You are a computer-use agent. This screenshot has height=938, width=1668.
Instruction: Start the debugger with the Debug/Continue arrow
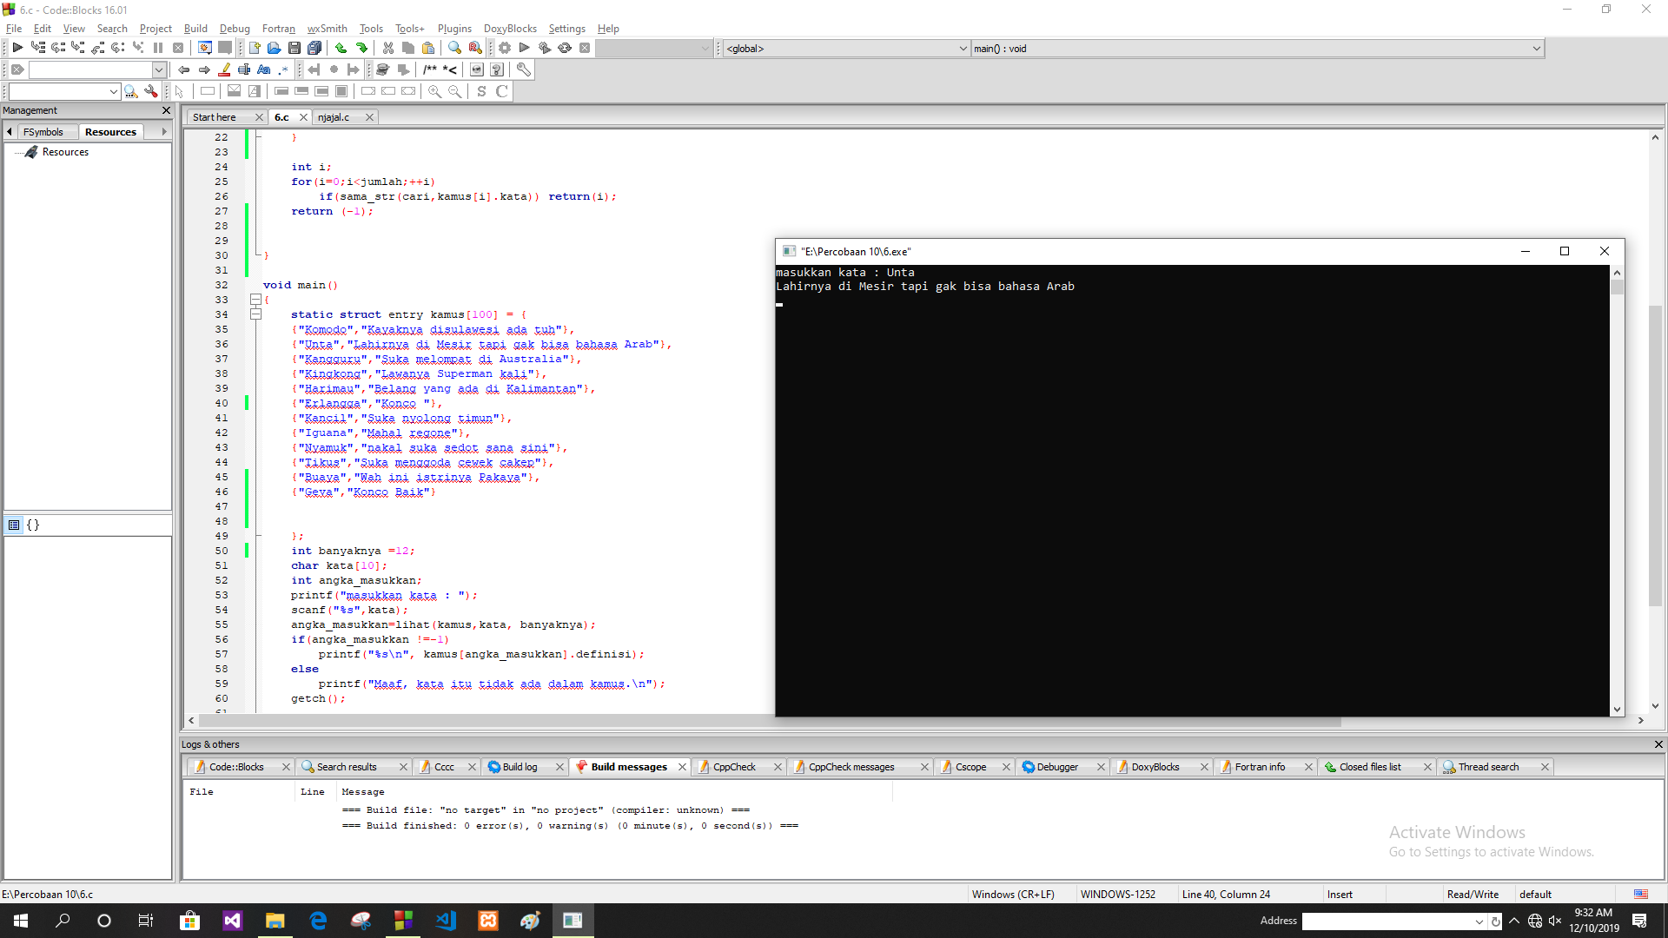(x=17, y=48)
